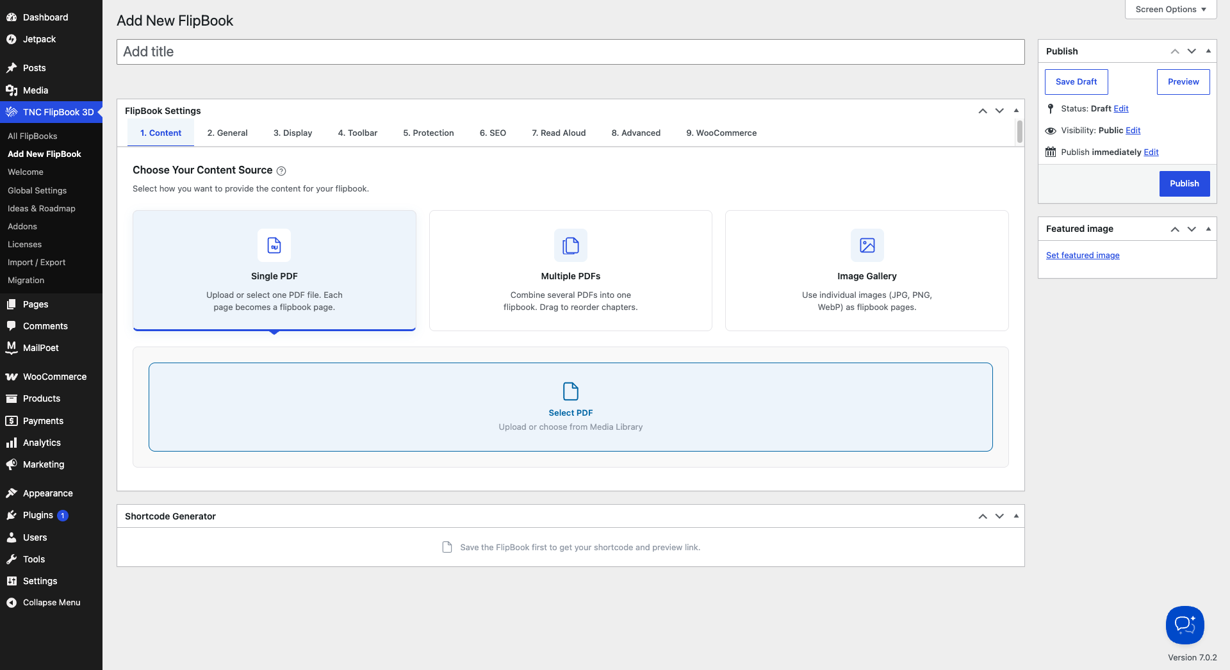
Task: Open the Screen Options dropdown
Action: [1171, 10]
